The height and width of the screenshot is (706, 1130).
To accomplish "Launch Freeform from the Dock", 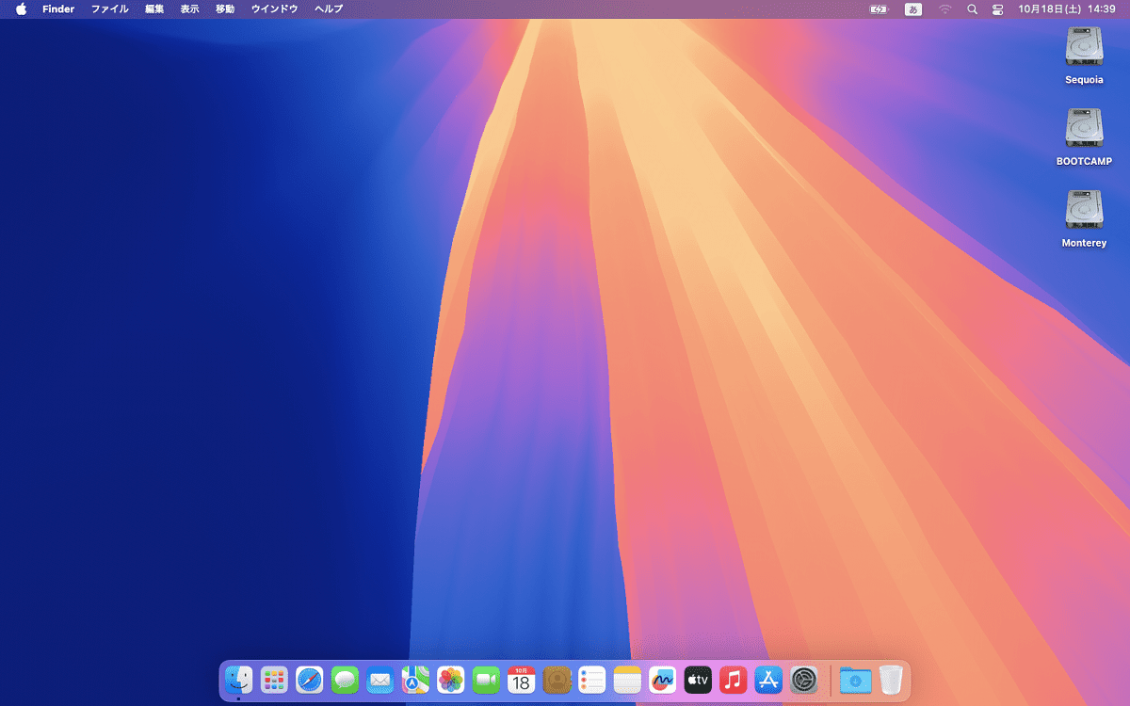I will coord(663,679).
